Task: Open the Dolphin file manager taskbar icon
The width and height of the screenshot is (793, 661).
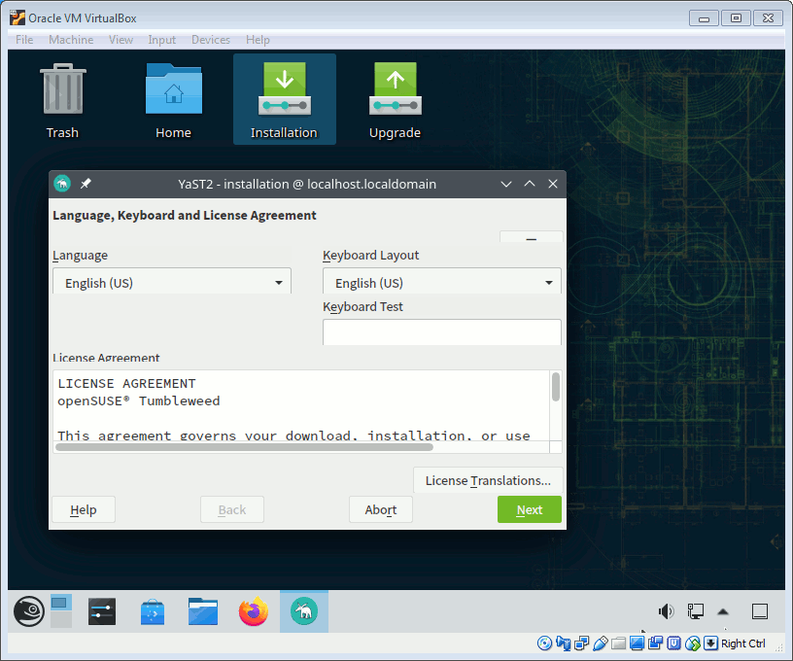Action: [x=203, y=611]
